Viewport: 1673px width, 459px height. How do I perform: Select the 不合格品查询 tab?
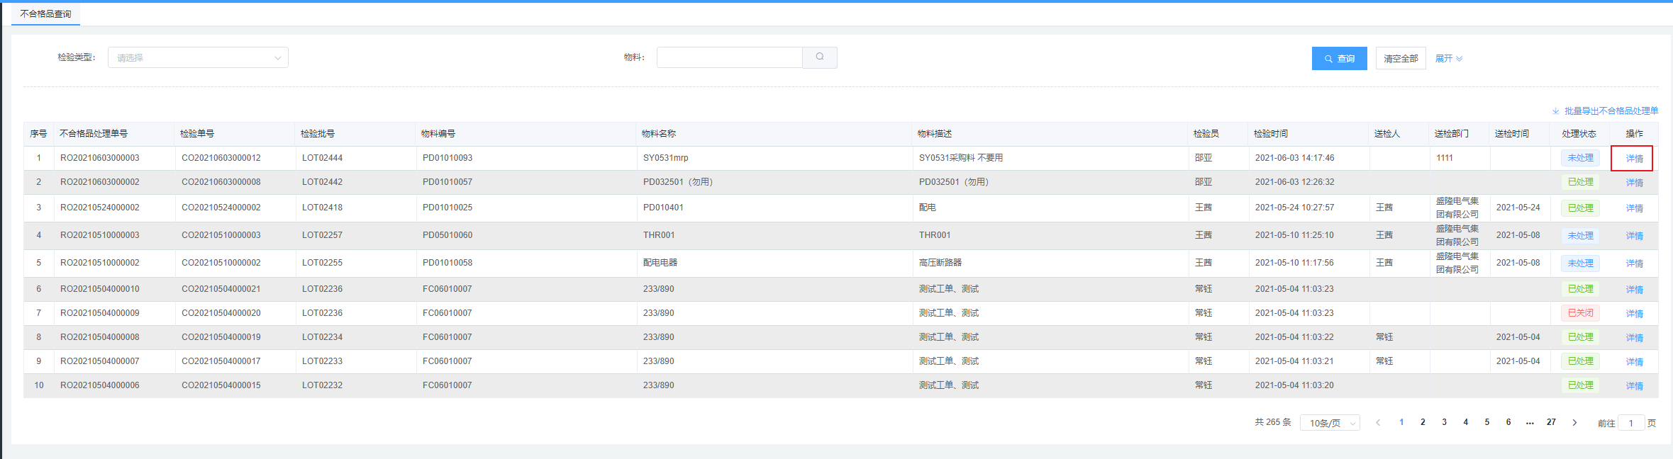pos(45,14)
